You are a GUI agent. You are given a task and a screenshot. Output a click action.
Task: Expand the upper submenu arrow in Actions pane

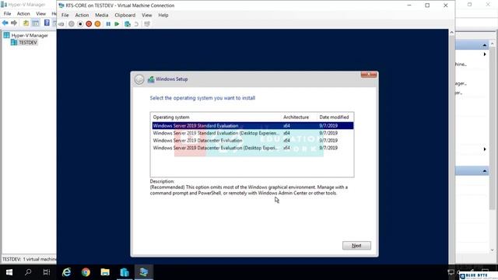[x=485, y=54]
